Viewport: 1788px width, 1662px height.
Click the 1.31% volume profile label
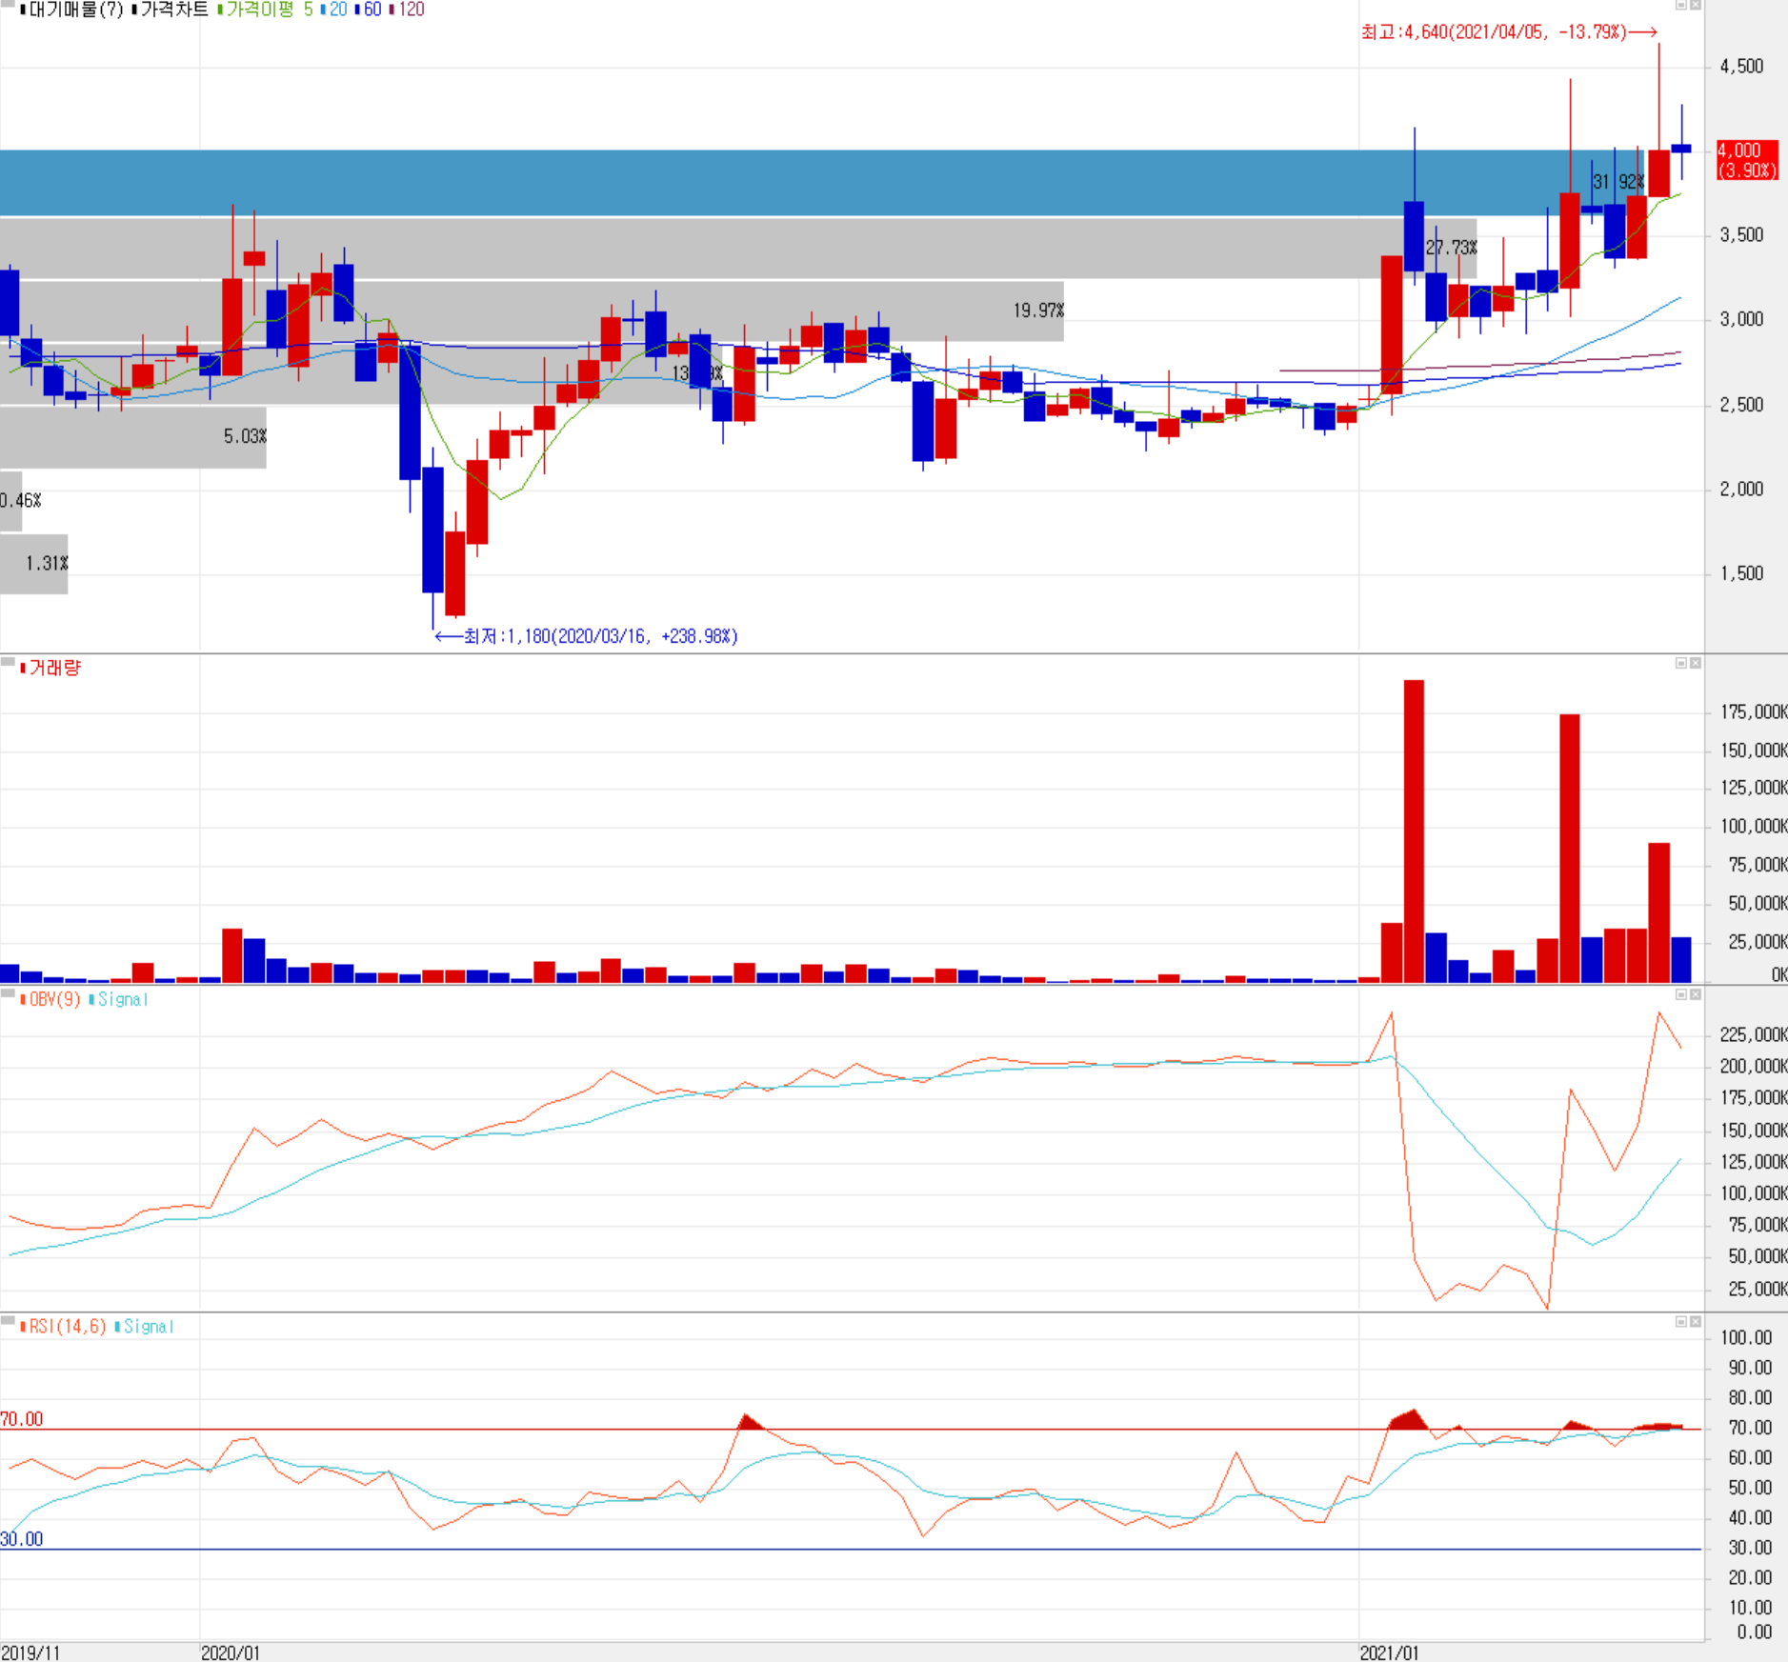[47, 563]
